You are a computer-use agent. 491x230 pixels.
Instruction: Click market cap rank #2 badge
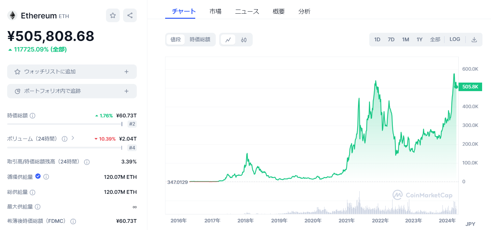pos(132,124)
